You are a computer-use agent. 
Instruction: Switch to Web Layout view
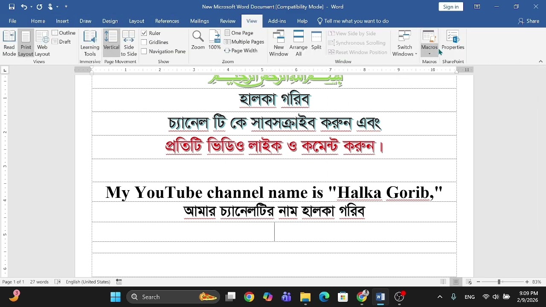click(x=42, y=43)
